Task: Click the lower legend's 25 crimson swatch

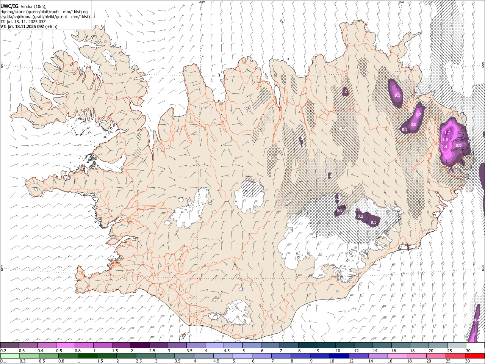Action: [x=455, y=356]
